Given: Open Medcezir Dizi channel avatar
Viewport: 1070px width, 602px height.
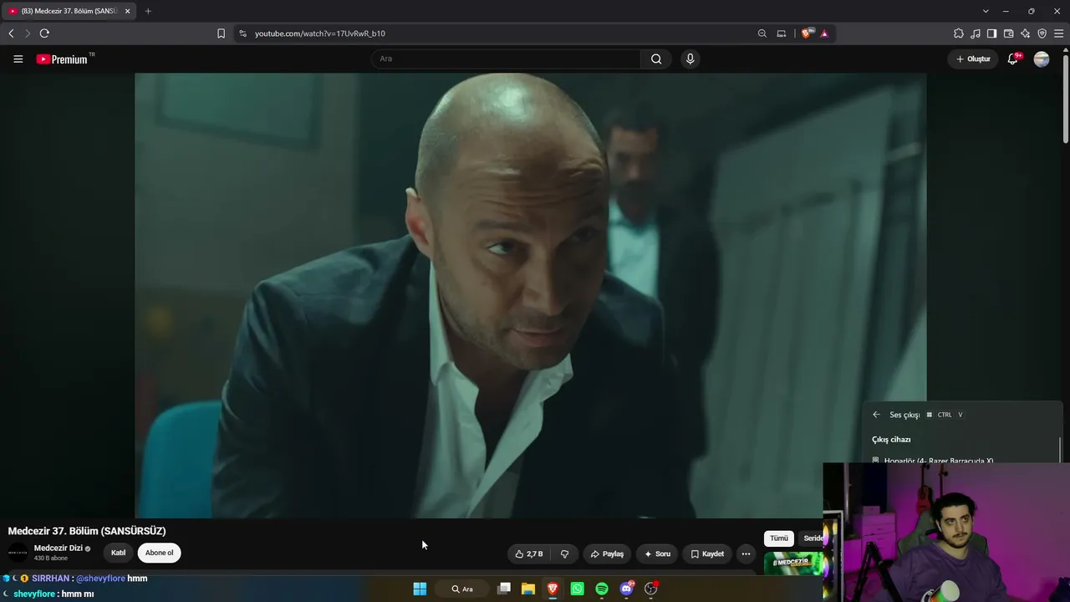Looking at the screenshot, I should pos(18,553).
